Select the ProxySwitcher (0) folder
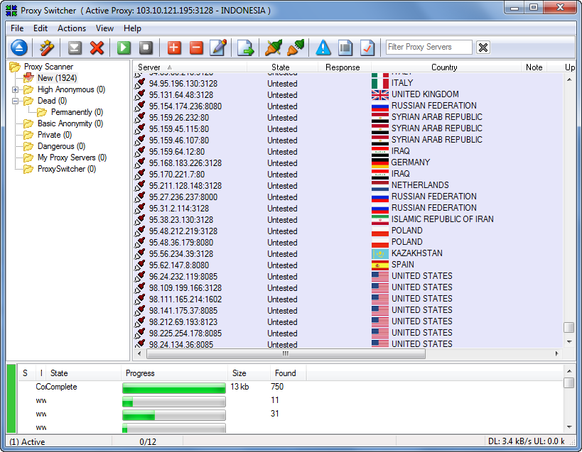The width and height of the screenshot is (582, 452). [67, 169]
